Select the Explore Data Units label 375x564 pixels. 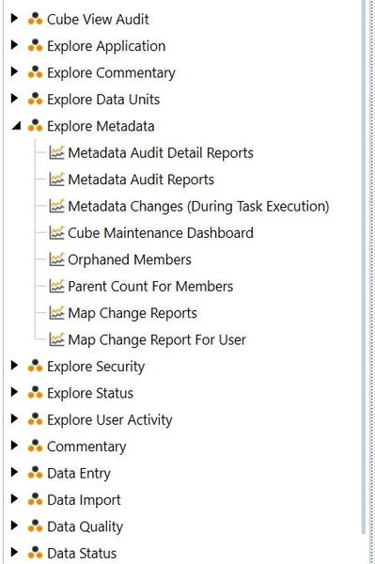(103, 100)
